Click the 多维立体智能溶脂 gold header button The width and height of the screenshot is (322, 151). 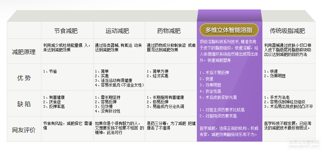point(229,30)
